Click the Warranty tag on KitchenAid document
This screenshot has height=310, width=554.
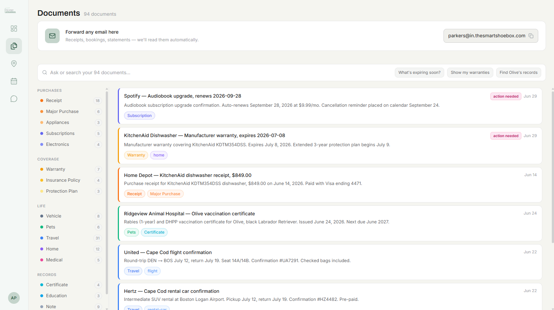(x=136, y=155)
